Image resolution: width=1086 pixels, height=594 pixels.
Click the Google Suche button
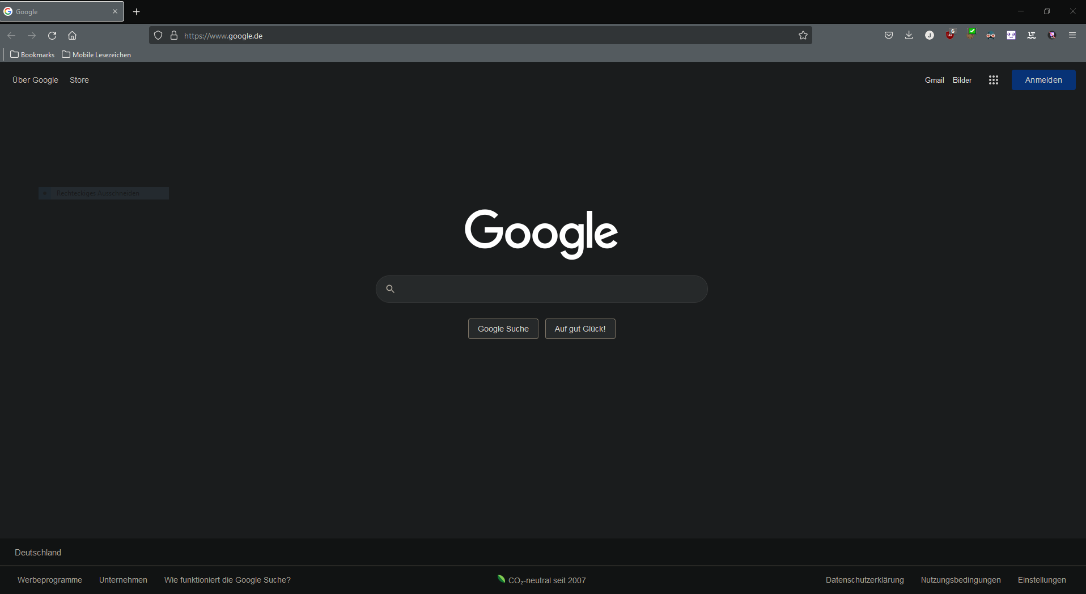coord(503,329)
